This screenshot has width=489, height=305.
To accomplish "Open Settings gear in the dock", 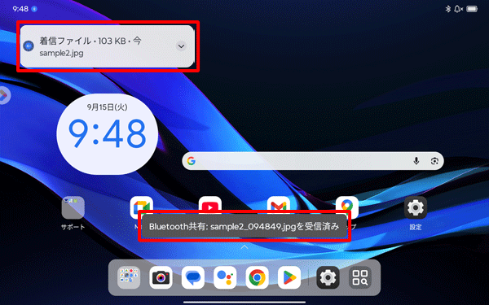I will pyautogui.click(x=328, y=277).
